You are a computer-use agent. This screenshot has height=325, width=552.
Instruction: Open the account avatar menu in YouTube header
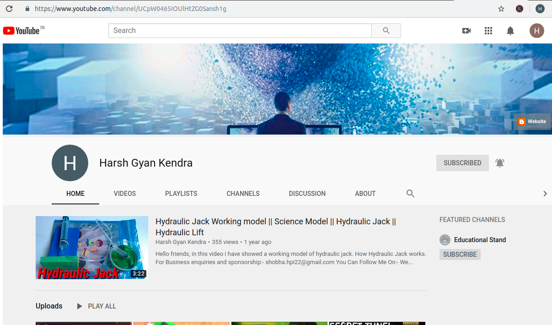[537, 31]
